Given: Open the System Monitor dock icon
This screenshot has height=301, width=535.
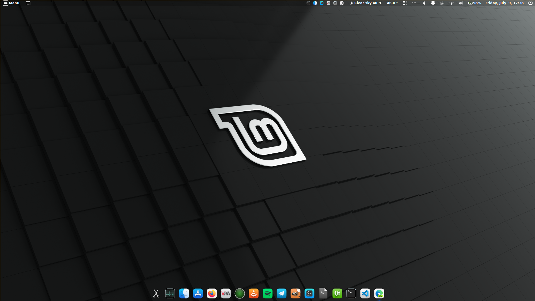Looking at the screenshot, I should click(170, 293).
